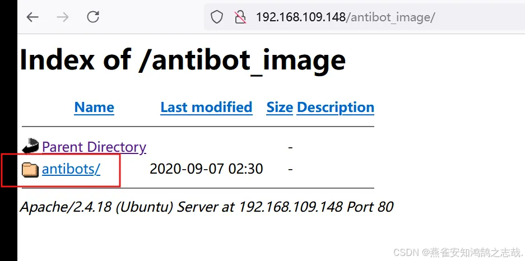This screenshot has height=261, width=525.
Task: Click the size dash in antibots row
Action: click(290, 169)
